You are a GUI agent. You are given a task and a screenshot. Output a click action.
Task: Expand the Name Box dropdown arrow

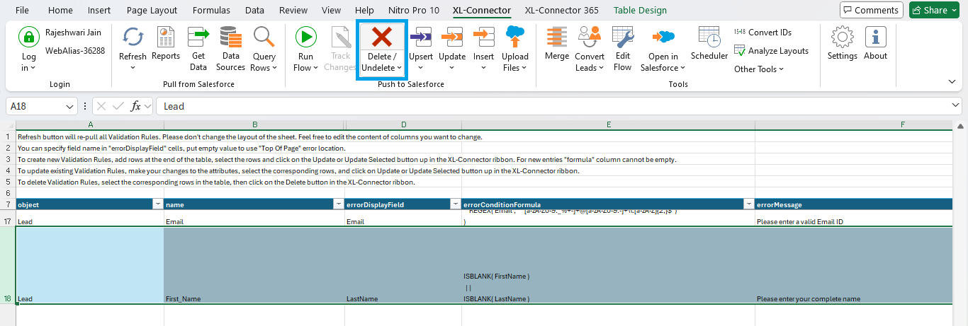coord(69,107)
